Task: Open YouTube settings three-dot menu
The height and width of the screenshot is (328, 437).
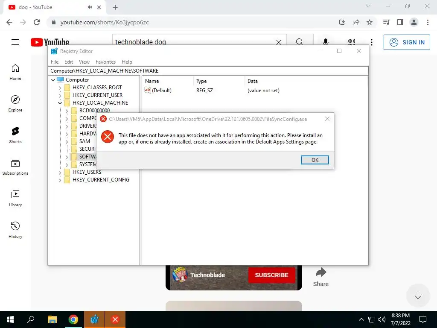Action: 372,42
